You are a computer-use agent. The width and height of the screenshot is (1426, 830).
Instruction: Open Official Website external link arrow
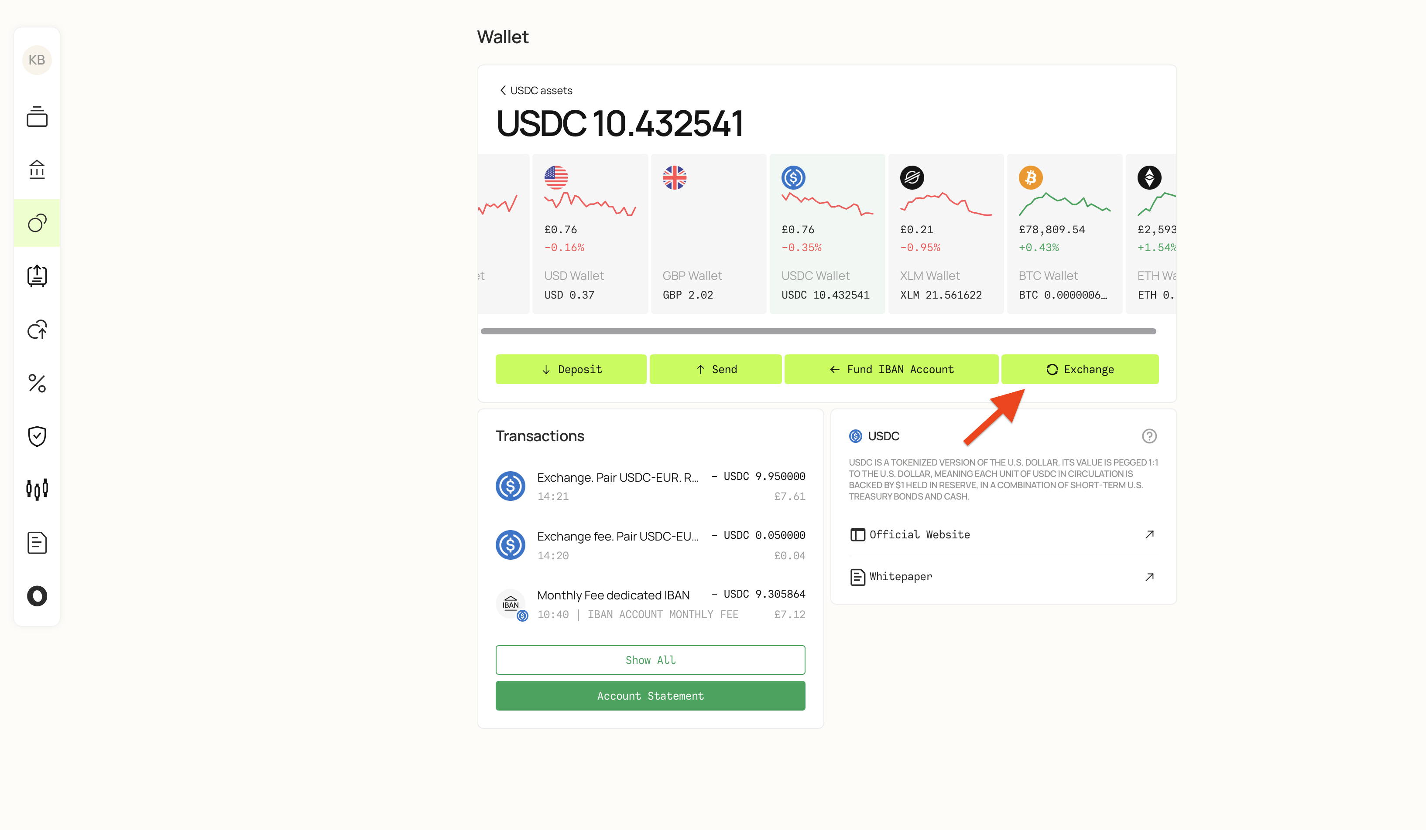coord(1149,534)
